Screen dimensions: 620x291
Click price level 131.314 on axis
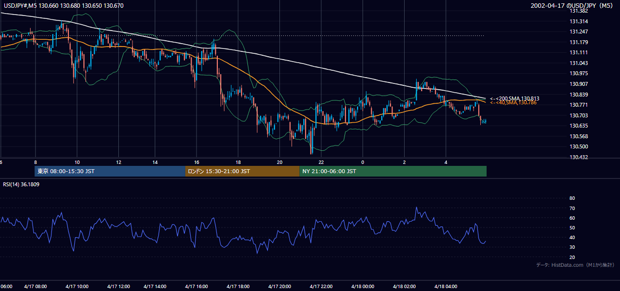[578, 21]
